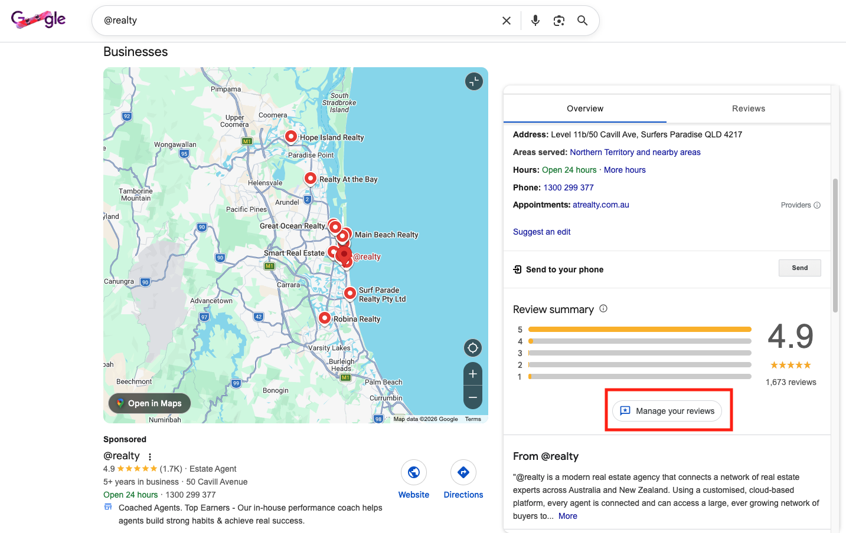Submit search with the magnifying glass icon

(x=583, y=21)
